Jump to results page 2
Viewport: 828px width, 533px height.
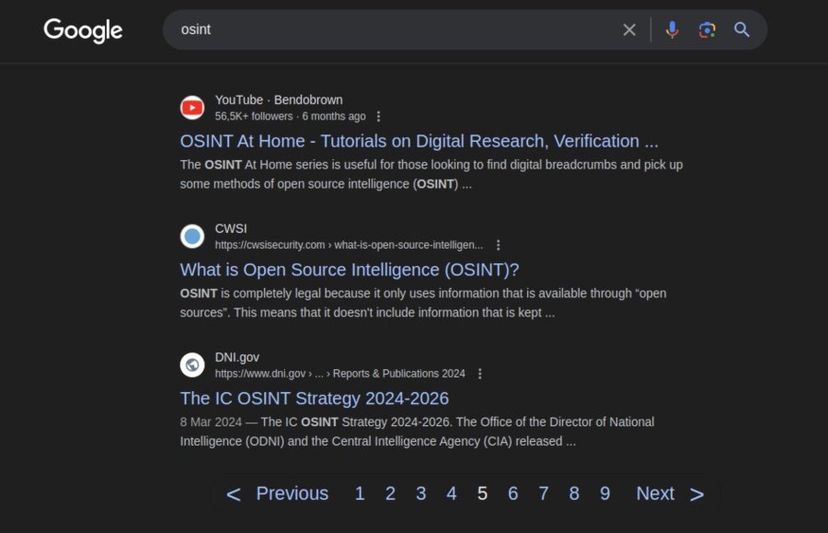[x=390, y=493]
